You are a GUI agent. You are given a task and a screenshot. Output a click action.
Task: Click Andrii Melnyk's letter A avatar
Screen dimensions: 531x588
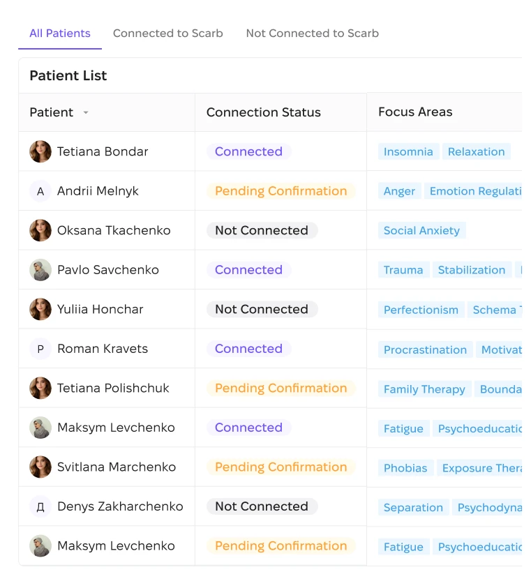40,191
